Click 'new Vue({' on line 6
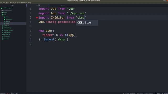 [46, 31]
